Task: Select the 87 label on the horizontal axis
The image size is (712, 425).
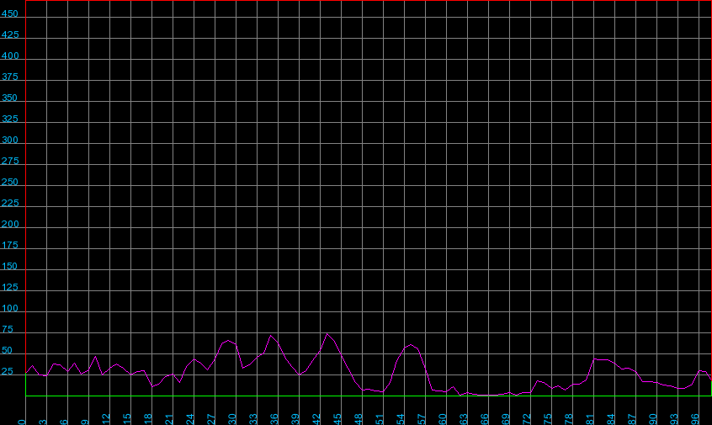Action: coord(632,419)
